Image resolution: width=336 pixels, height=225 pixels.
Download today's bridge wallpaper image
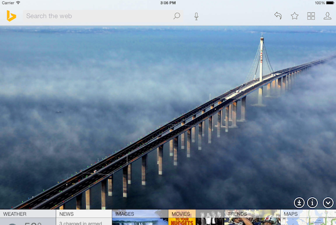tap(299, 202)
